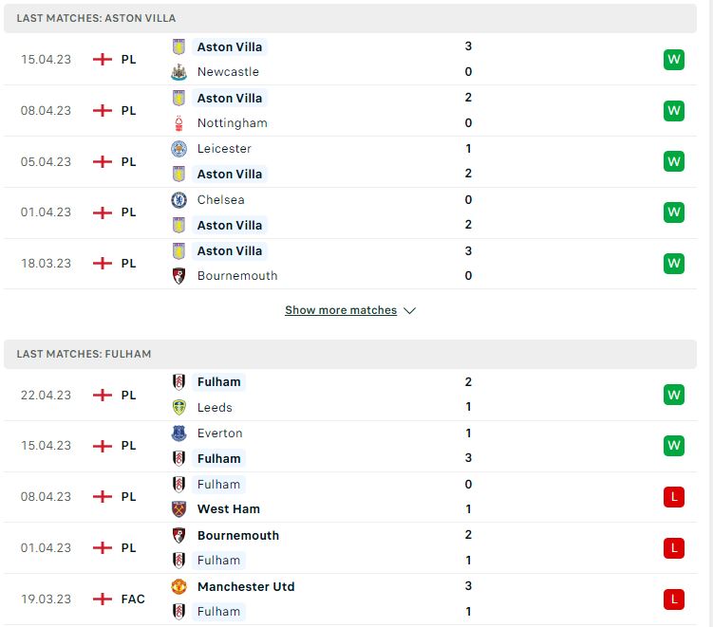Open Bournemouth team in 18.03.23 match
The width and height of the screenshot is (713, 627).
pyautogui.click(x=237, y=276)
